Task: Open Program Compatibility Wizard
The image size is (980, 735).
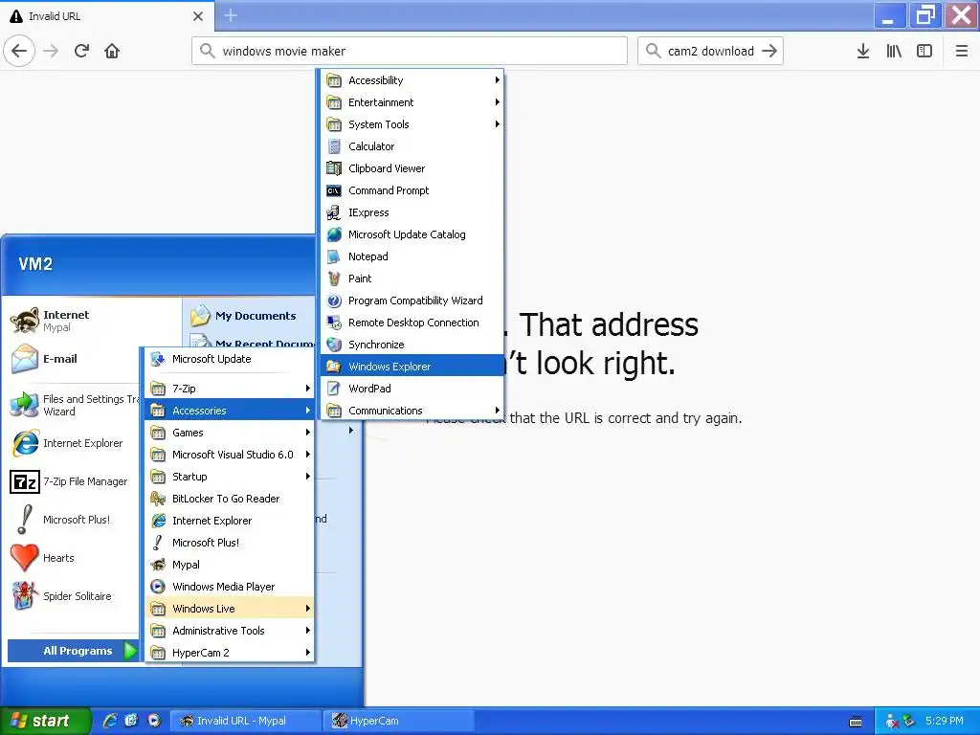Action: click(x=412, y=301)
